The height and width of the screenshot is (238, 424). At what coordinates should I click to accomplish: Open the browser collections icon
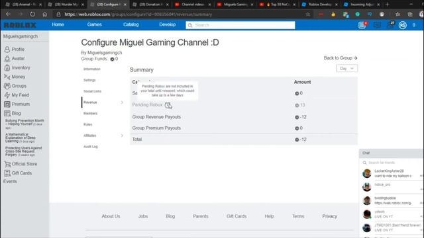(x=410, y=15)
